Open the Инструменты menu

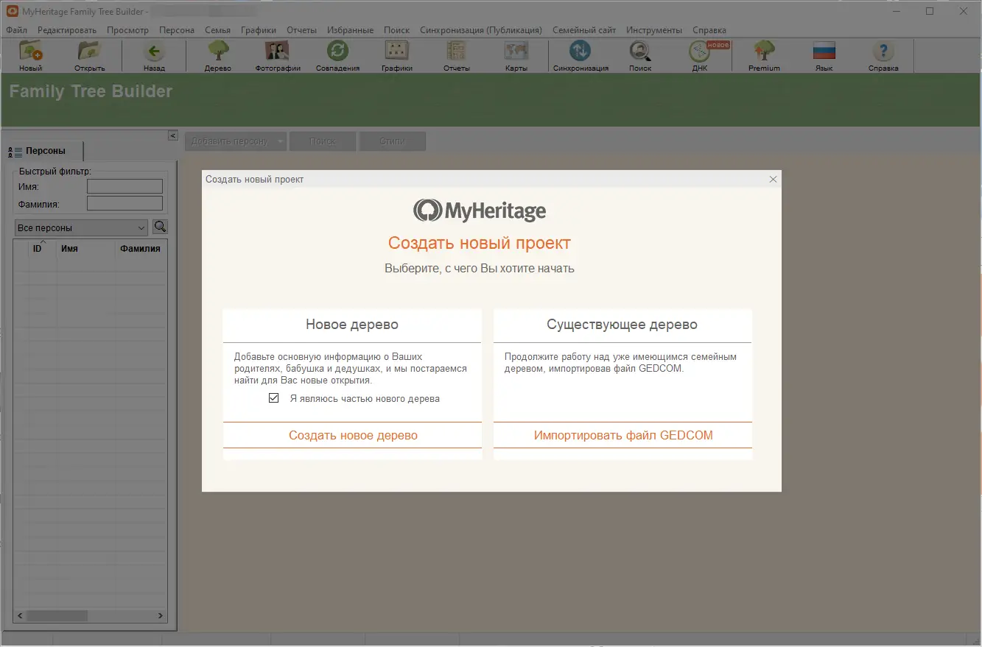coord(654,30)
